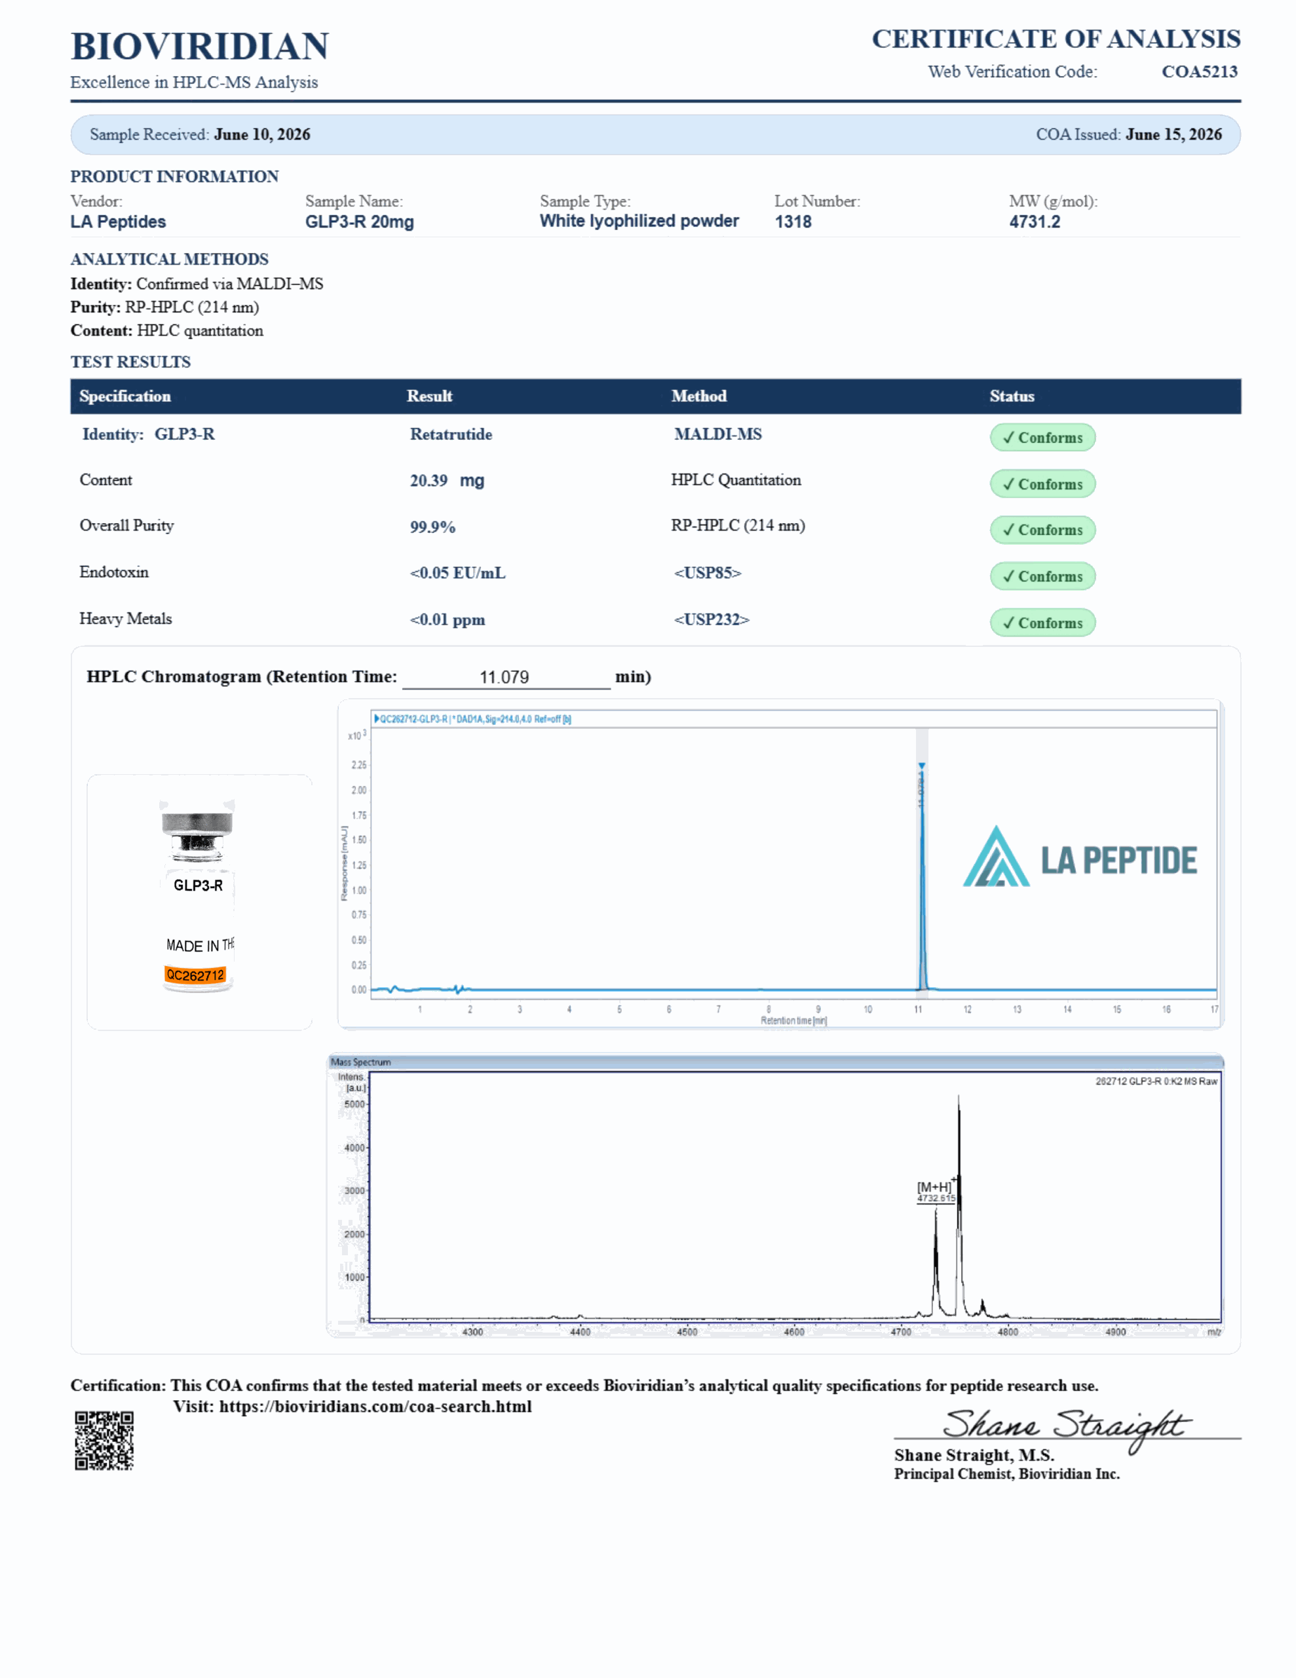The width and height of the screenshot is (1296, 1678).
Task: Select the Conforms badge for Content
Action: point(1042,484)
